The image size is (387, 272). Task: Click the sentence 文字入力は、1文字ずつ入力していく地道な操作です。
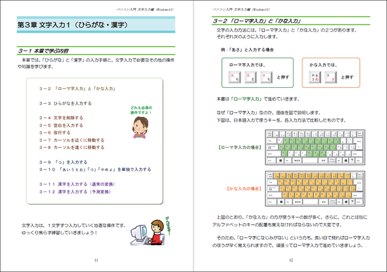(74, 225)
